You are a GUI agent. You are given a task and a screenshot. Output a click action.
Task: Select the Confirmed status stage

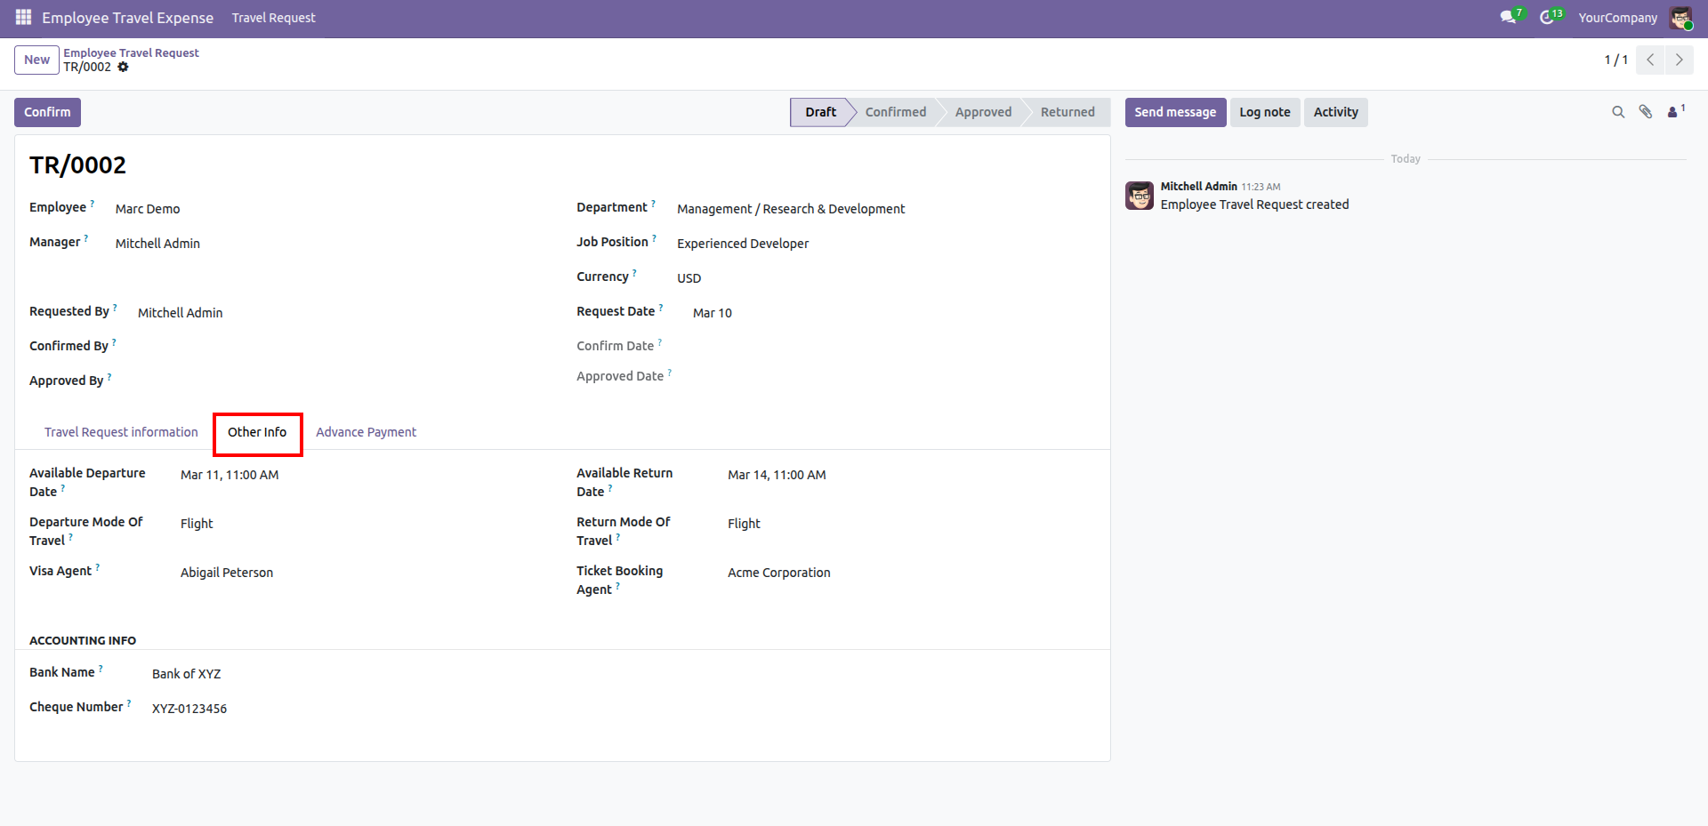pyautogui.click(x=895, y=112)
